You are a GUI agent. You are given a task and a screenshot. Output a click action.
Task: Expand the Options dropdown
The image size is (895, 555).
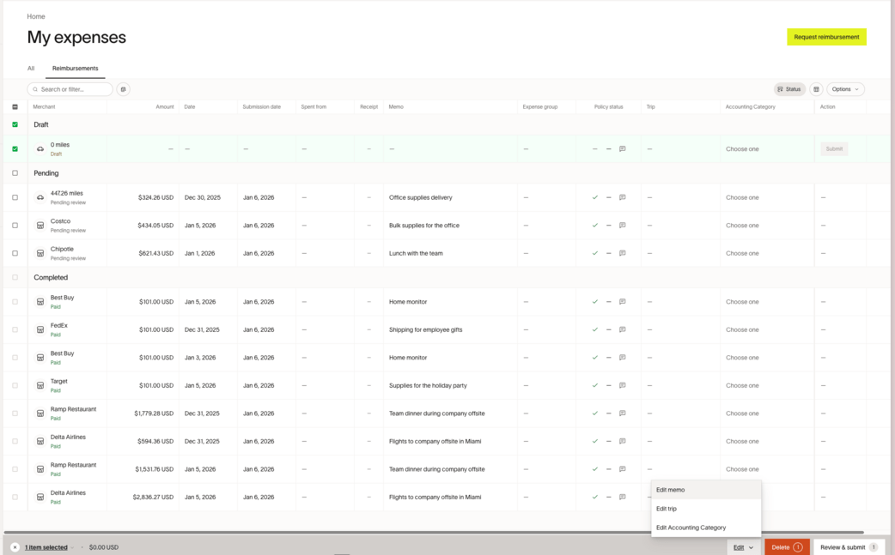coord(845,89)
